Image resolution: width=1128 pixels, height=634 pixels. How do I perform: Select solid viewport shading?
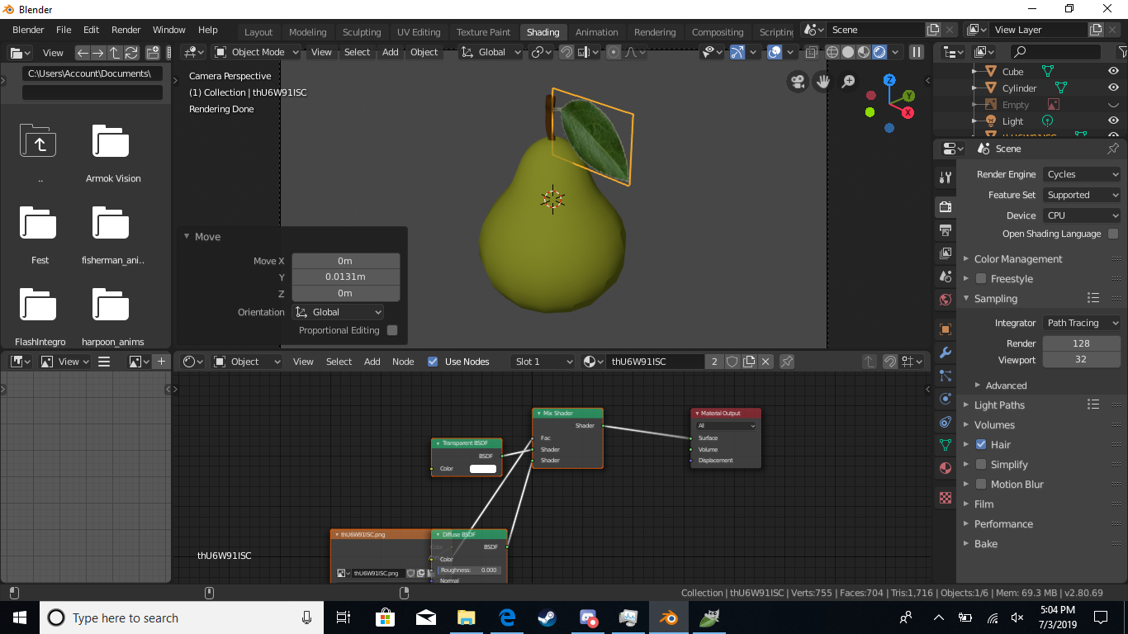848,52
